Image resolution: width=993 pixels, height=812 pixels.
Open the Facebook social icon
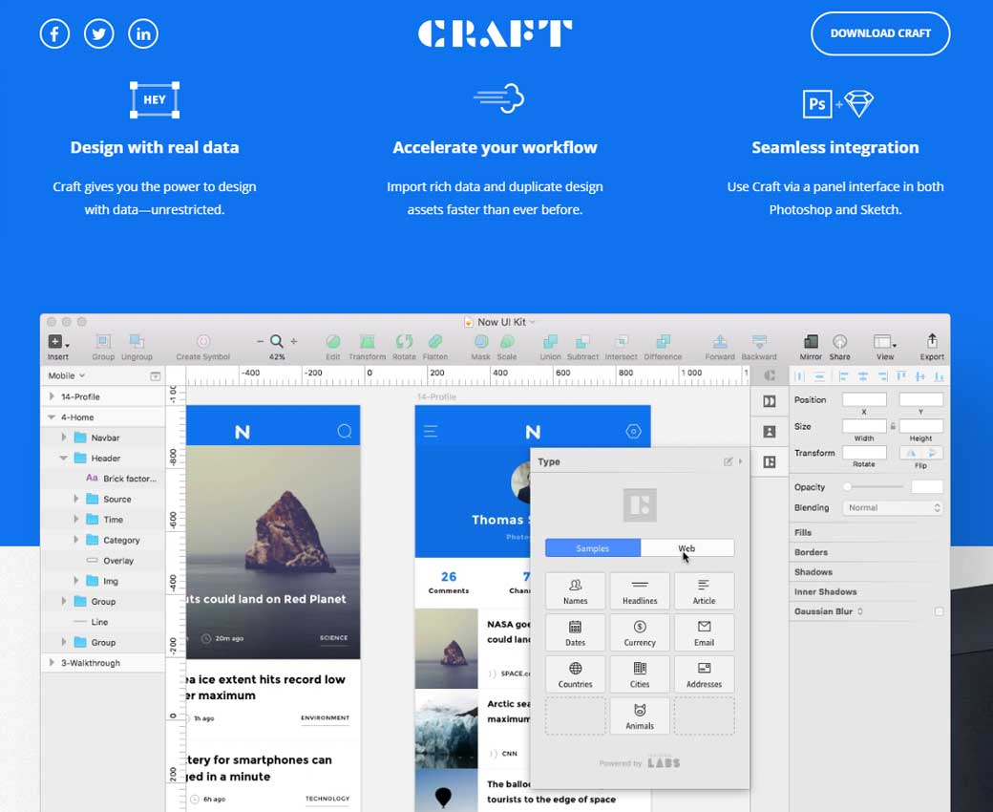(x=54, y=34)
